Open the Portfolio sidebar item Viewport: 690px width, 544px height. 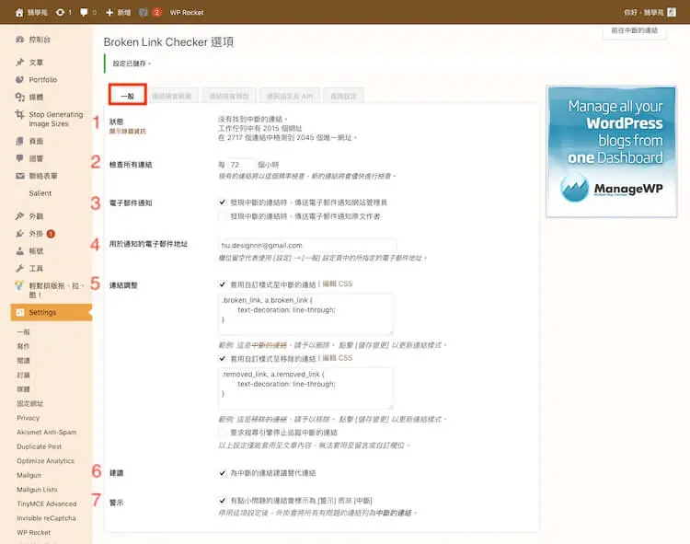click(x=42, y=80)
